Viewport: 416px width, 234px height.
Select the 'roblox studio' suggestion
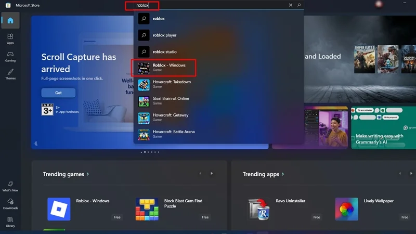pyautogui.click(x=218, y=51)
